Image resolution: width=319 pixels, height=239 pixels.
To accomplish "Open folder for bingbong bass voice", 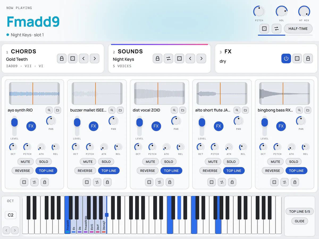I will (308, 110).
